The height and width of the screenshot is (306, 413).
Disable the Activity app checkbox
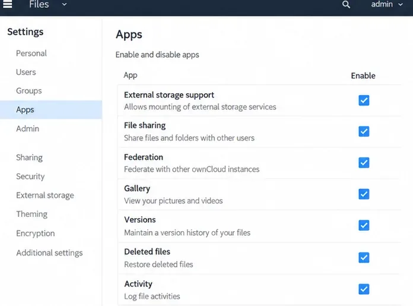tap(364, 289)
